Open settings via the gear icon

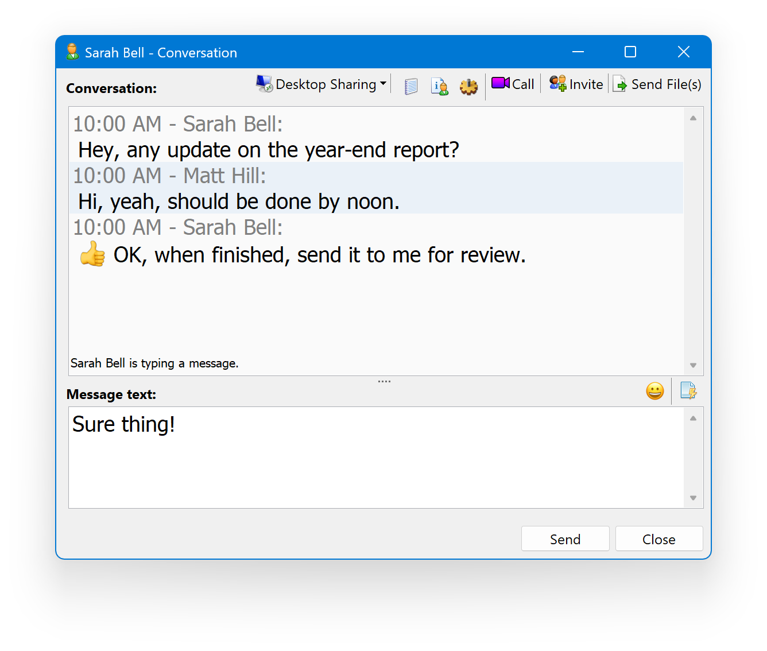(469, 86)
